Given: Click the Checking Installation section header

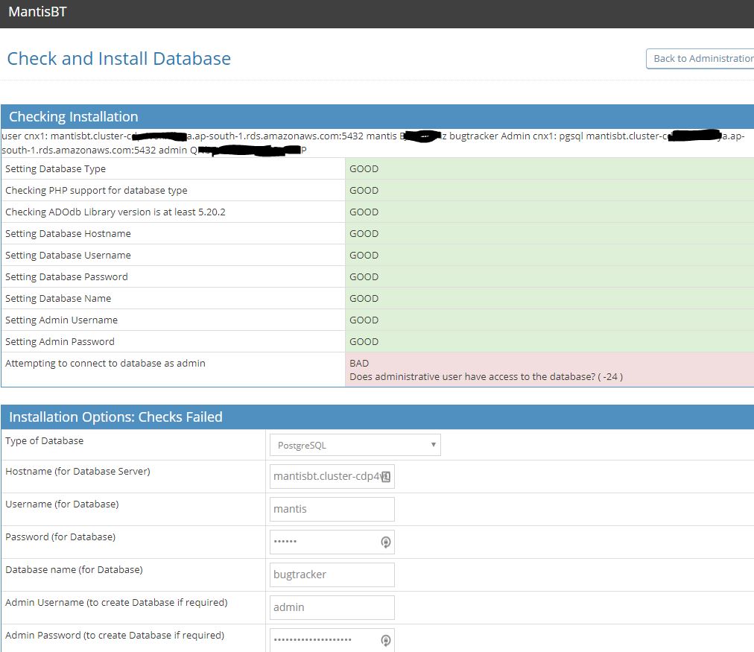Looking at the screenshot, I should pyautogui.click(x=73, y=117).
